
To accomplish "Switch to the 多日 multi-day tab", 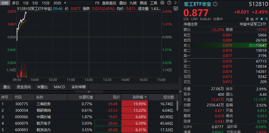I will coord(16,3).
